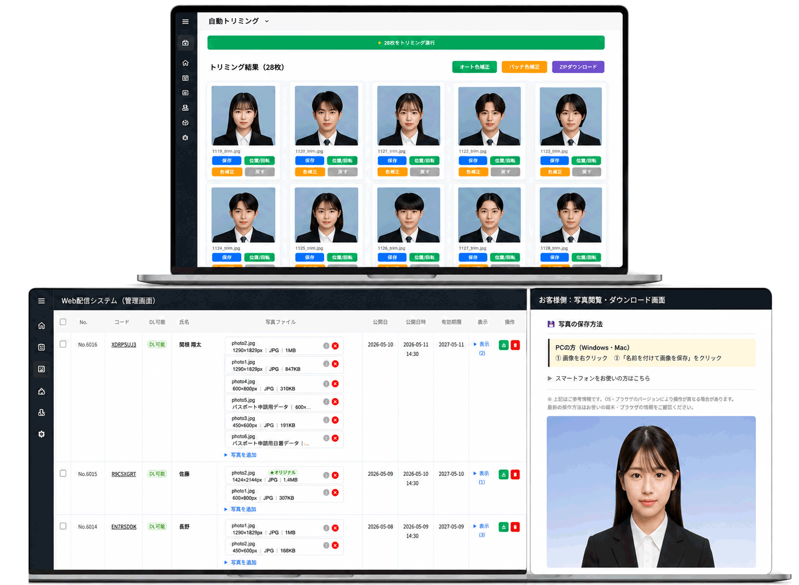This screenshot has height=585, width=799.
Task: Click 写真を追加 under row No.6015
Action: 241,509
